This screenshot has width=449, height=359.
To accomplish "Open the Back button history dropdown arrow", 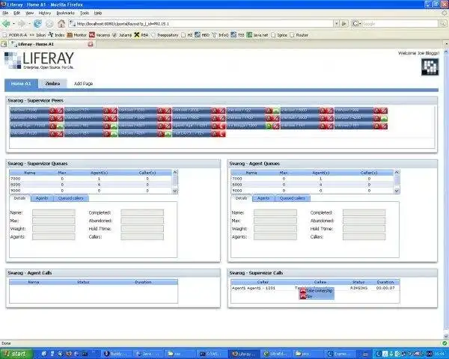I will coord(13,24).
